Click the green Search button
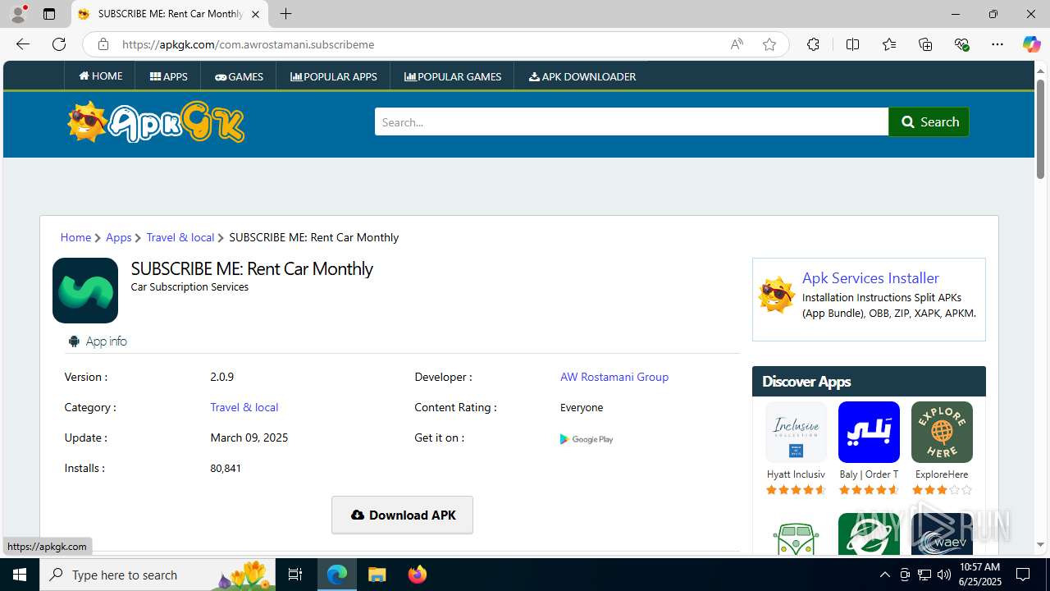This screenshot has width=1050, height=591. point(929,121)
